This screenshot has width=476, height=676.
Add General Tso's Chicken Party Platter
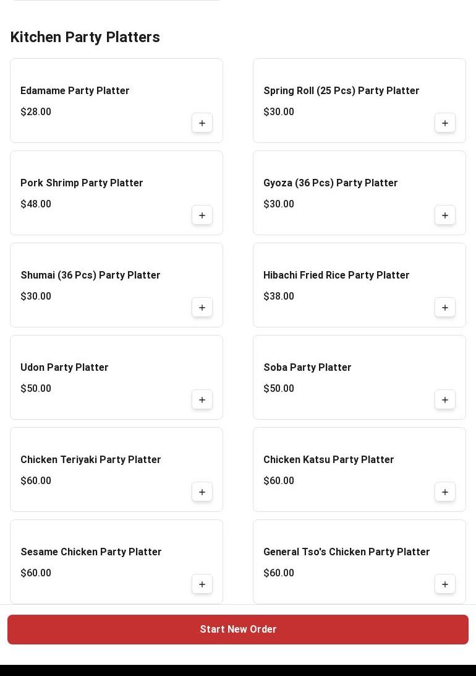pos(445,584)
